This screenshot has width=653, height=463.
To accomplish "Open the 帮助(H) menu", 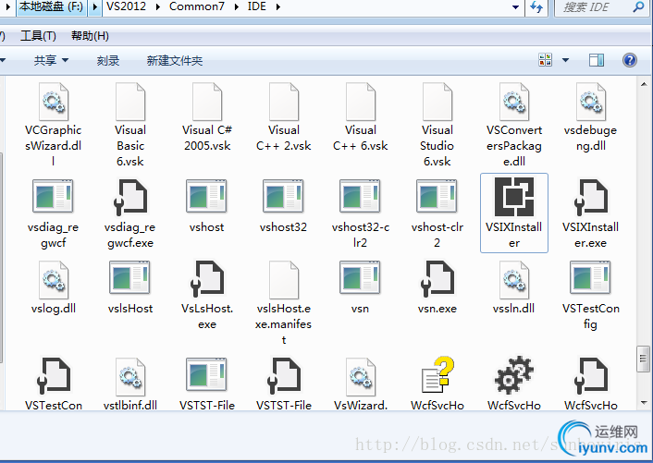I will coord(90,36).
